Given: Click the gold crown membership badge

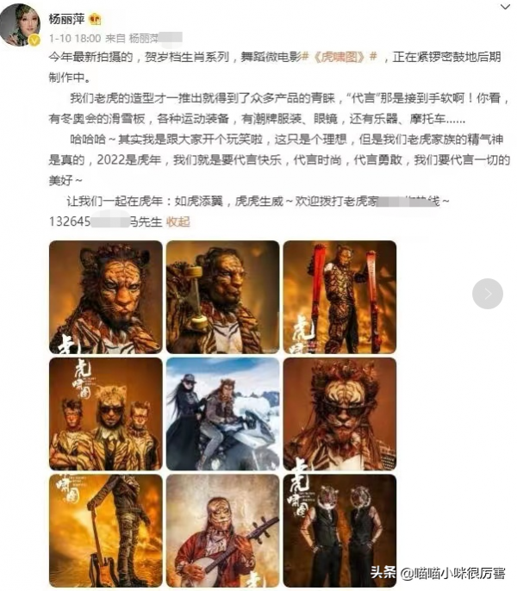Looking at the screenshot, I should (95, 19).
